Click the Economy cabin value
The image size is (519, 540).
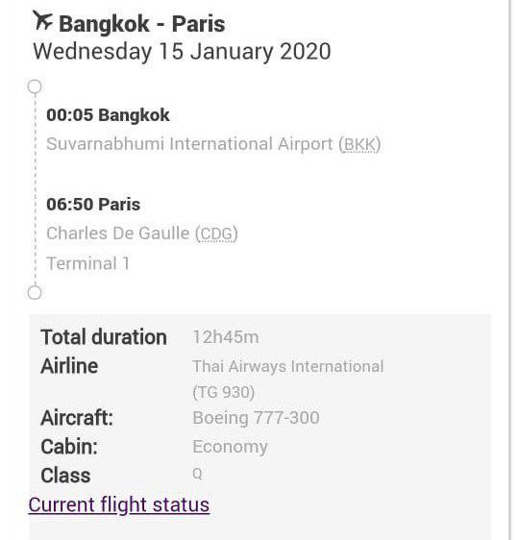230,447
